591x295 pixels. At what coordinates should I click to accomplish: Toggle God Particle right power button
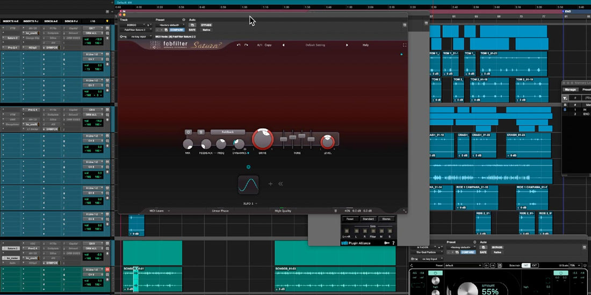point(561,273)
